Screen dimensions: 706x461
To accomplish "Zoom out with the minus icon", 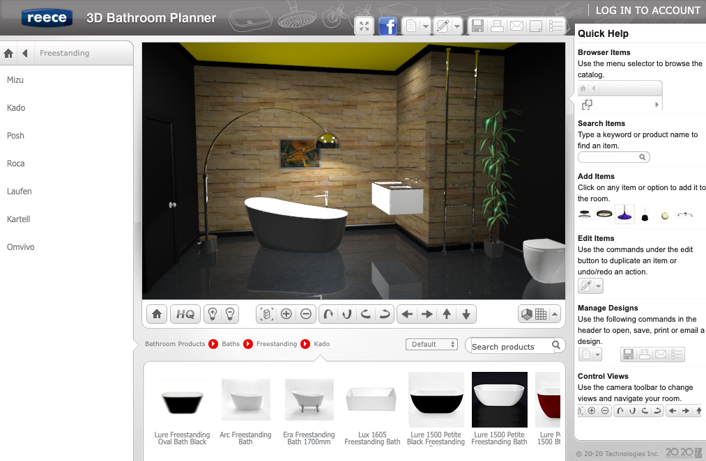I will (306, 314).
